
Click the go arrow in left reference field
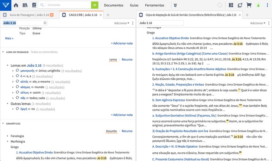click(x=45, y=23)
